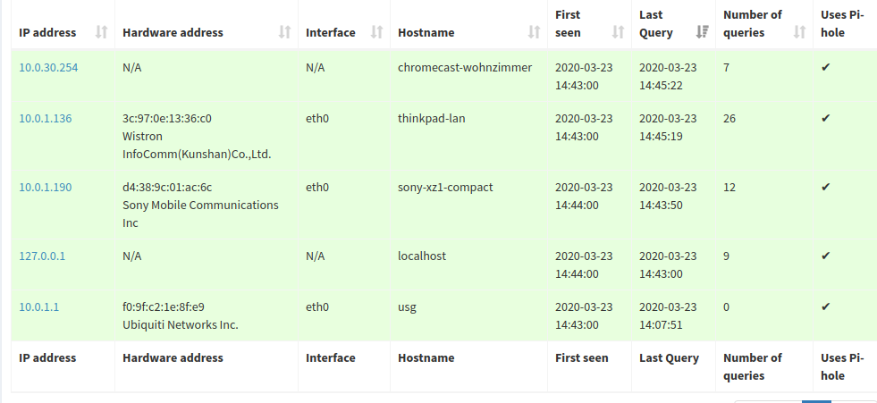Sort by IP address column icon

[101, 32]
